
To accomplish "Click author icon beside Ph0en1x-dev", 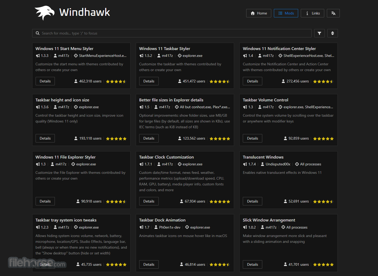I will point(156,227).
